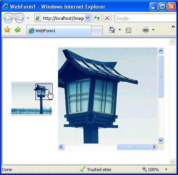Viewport: 178px width, 175px height.
Task: Open a new blank tab
Action: click(97, 31)
